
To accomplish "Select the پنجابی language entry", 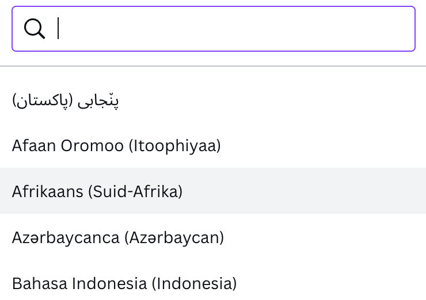I will (98, 101).
